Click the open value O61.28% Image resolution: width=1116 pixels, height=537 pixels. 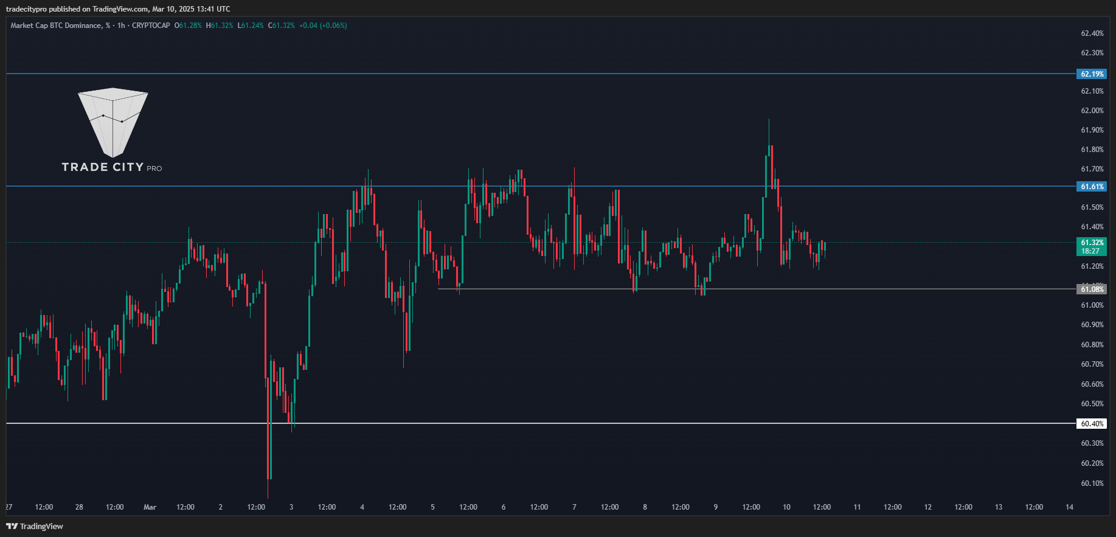pos(188,26)
